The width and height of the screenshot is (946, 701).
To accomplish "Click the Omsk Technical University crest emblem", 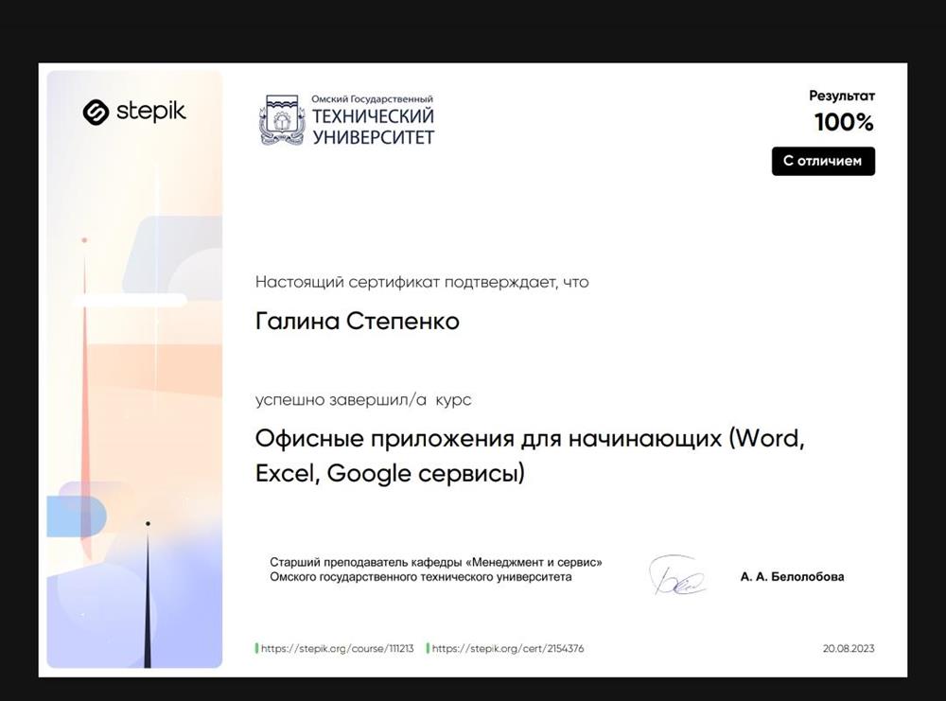I will 282,120.
